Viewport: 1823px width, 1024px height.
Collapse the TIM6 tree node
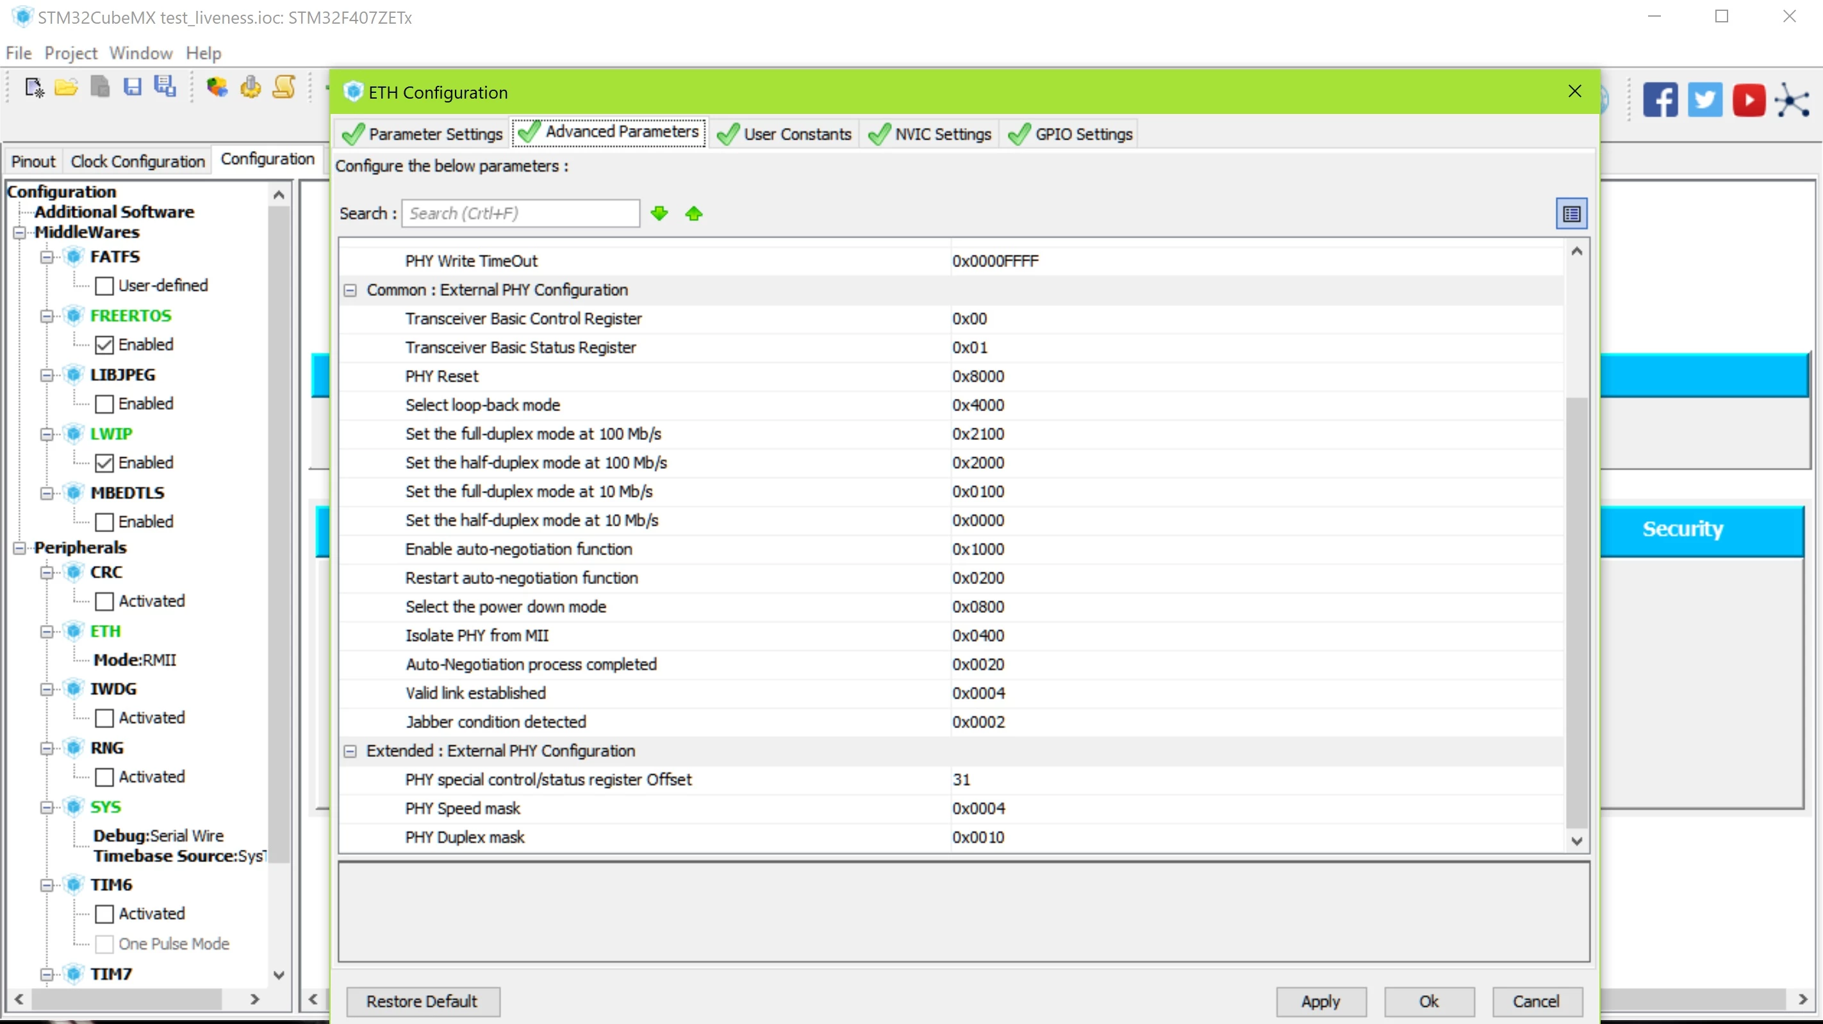pos(47,886)
